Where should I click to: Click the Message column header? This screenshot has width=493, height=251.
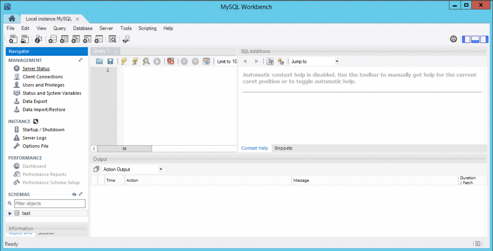(x=375, y=180)
